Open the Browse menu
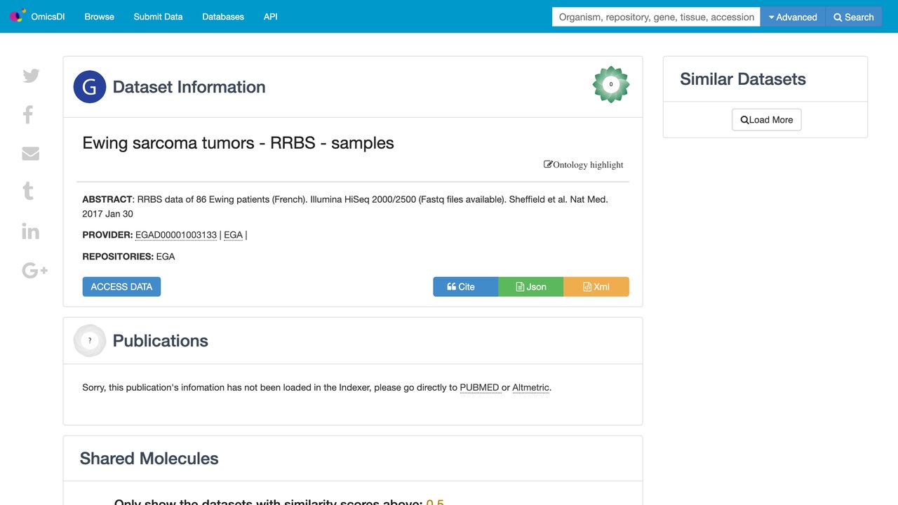Image resolution: width=898 pixels, height=505 pixels. coord(99,16)
